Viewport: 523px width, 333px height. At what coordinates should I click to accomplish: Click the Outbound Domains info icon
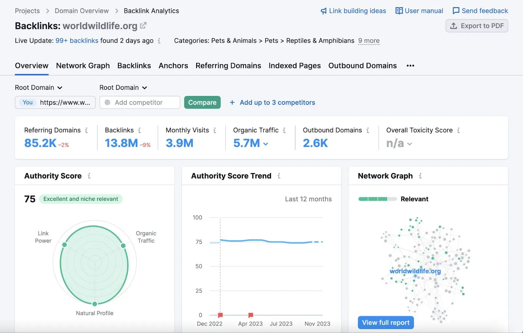368,130
